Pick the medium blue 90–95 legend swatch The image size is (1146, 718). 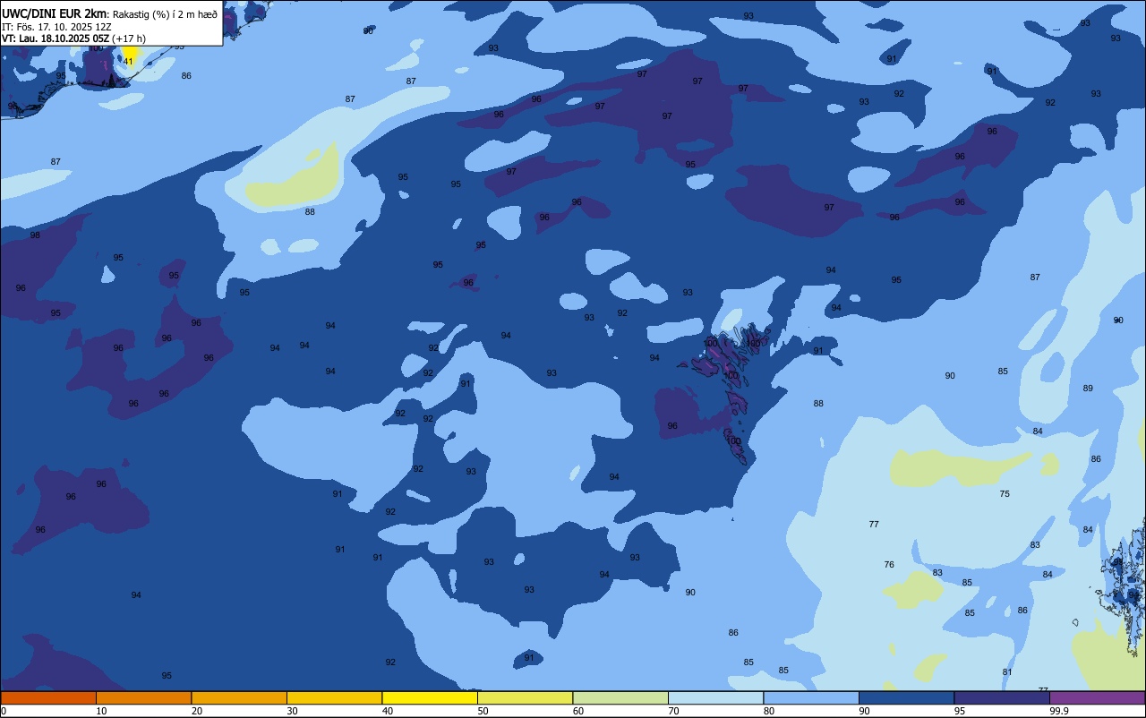(906, 698)
